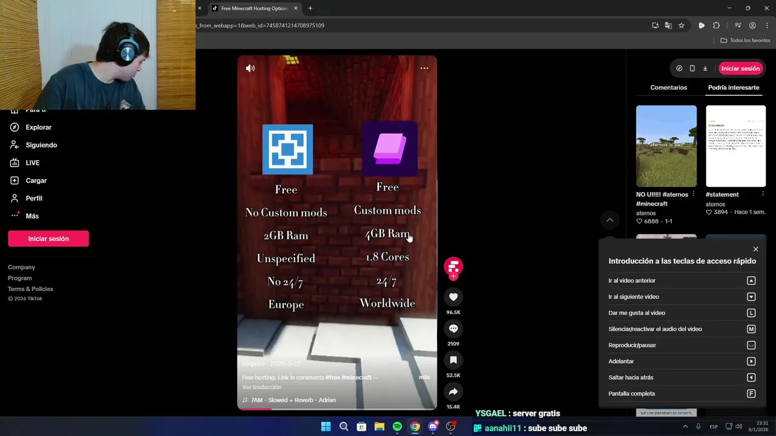Like the video with the heart icon
The image size is (776, 436).
click(453, 297)
